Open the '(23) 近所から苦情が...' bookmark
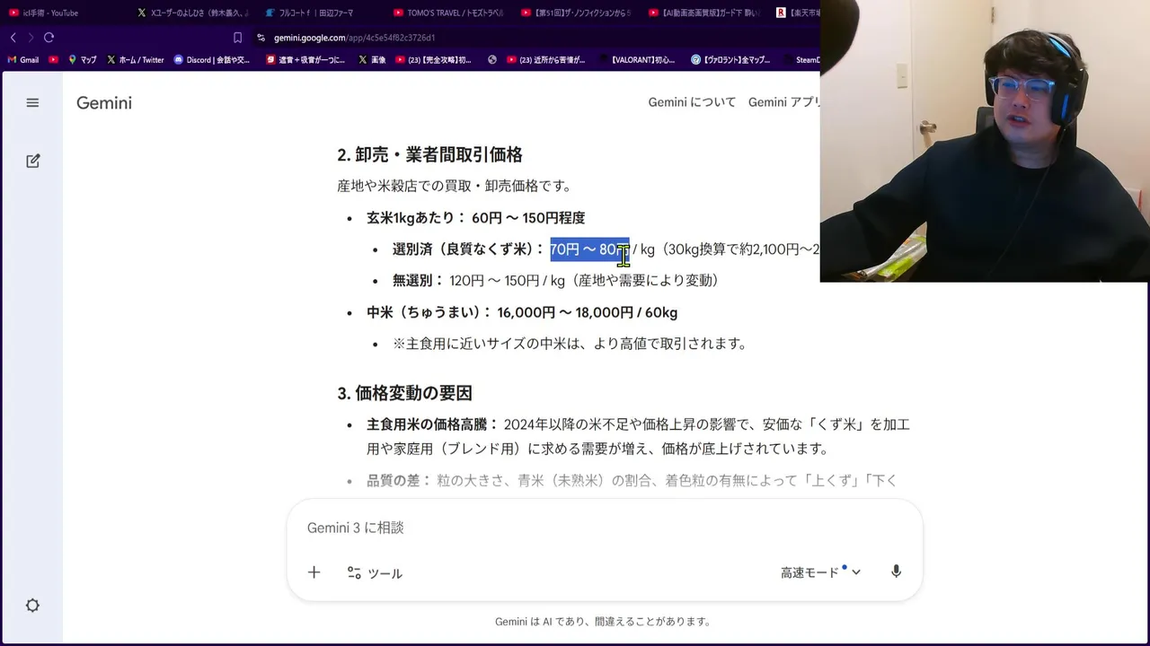 point(546,60)
